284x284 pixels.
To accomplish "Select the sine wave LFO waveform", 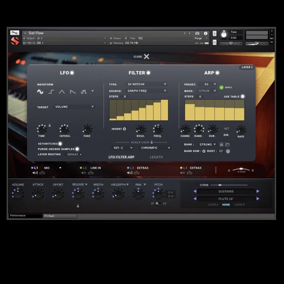I will (40, 92).
